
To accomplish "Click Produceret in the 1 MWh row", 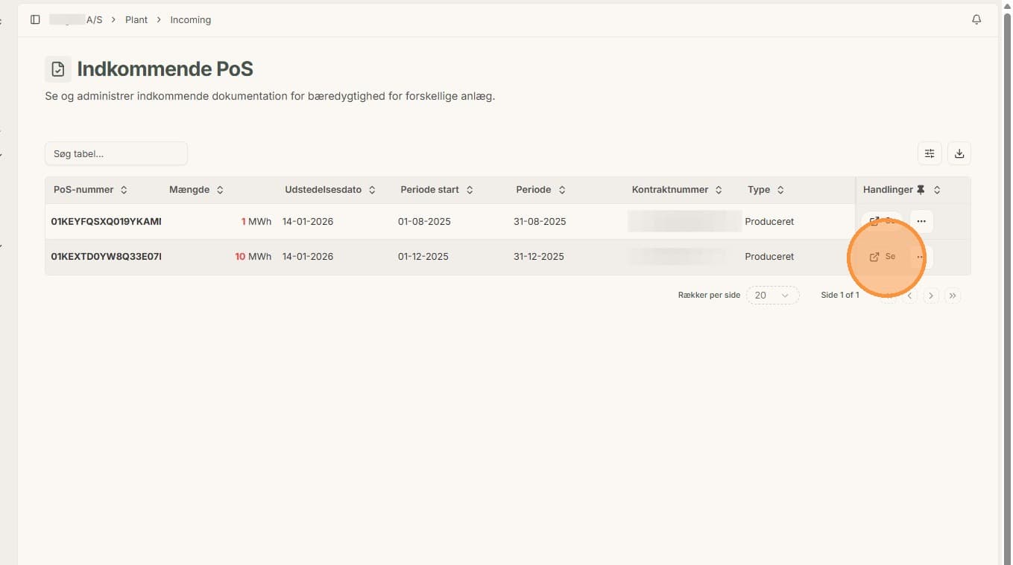I will coord(769,222).
